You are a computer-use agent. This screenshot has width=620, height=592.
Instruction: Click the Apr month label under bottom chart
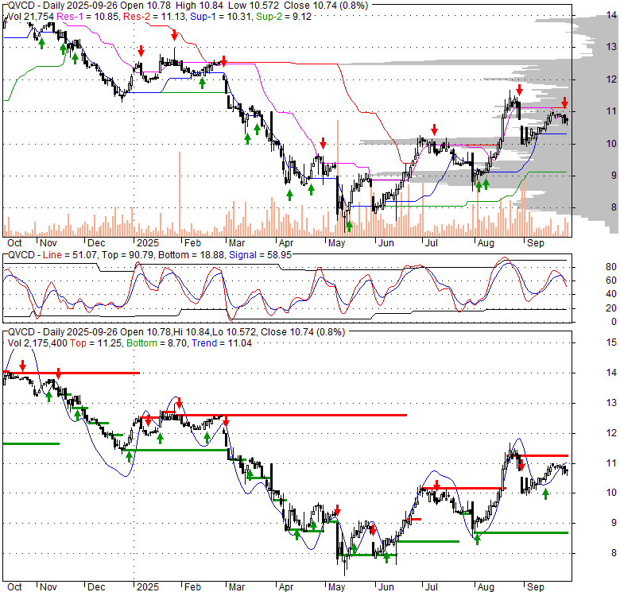pos(286,587)
